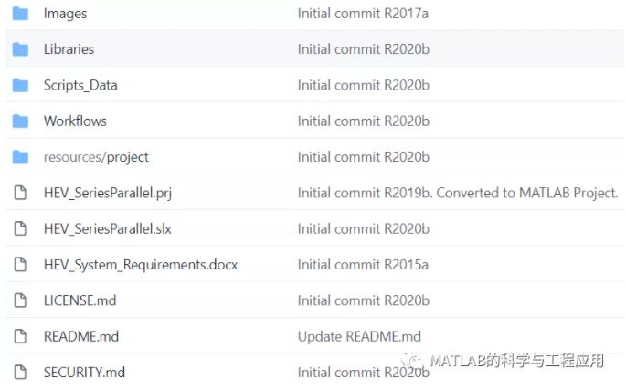
Task: Open the SECURITY.md file
Action: 85,373
